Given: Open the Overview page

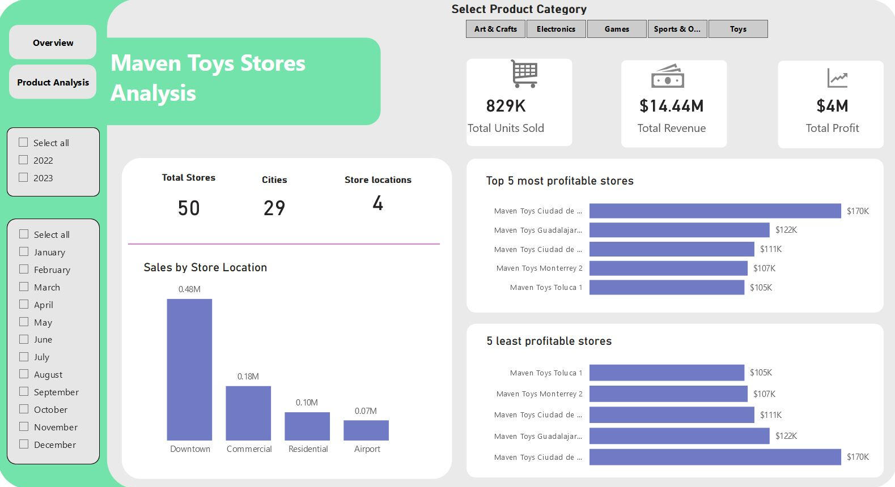Looking at the screenshot, I should click(53, 42).
